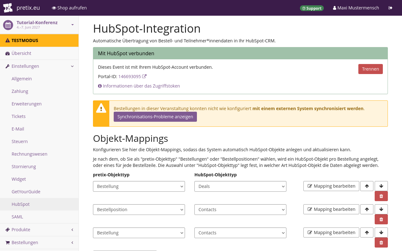402x251 pixels.
Task: Open the HubSpot-Objekttyp dropdown showing Deals
Action: 240,186
